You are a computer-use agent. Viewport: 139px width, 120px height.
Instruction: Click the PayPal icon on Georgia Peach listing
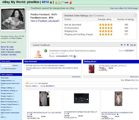[118, 114]
